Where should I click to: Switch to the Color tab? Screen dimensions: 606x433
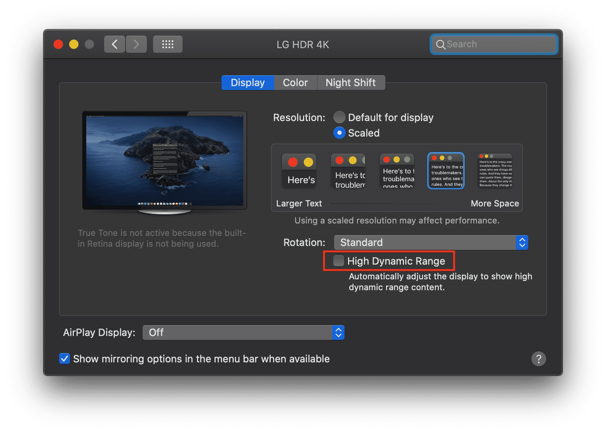(295, 82)
